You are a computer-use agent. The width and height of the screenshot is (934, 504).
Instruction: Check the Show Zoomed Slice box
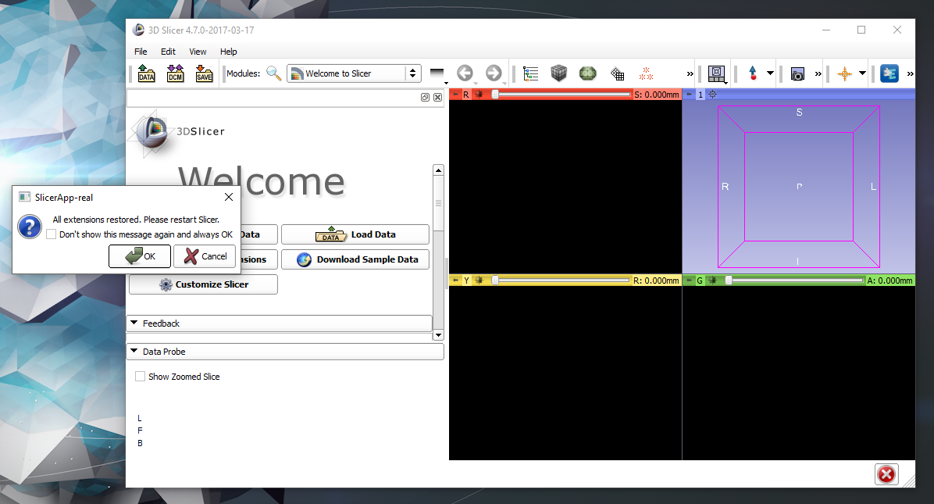pyautogui.click(x=141, y=377)
